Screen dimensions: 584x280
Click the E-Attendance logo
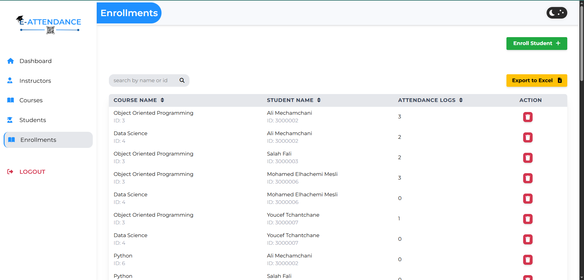pyautogui.click(x=49, y=24)
